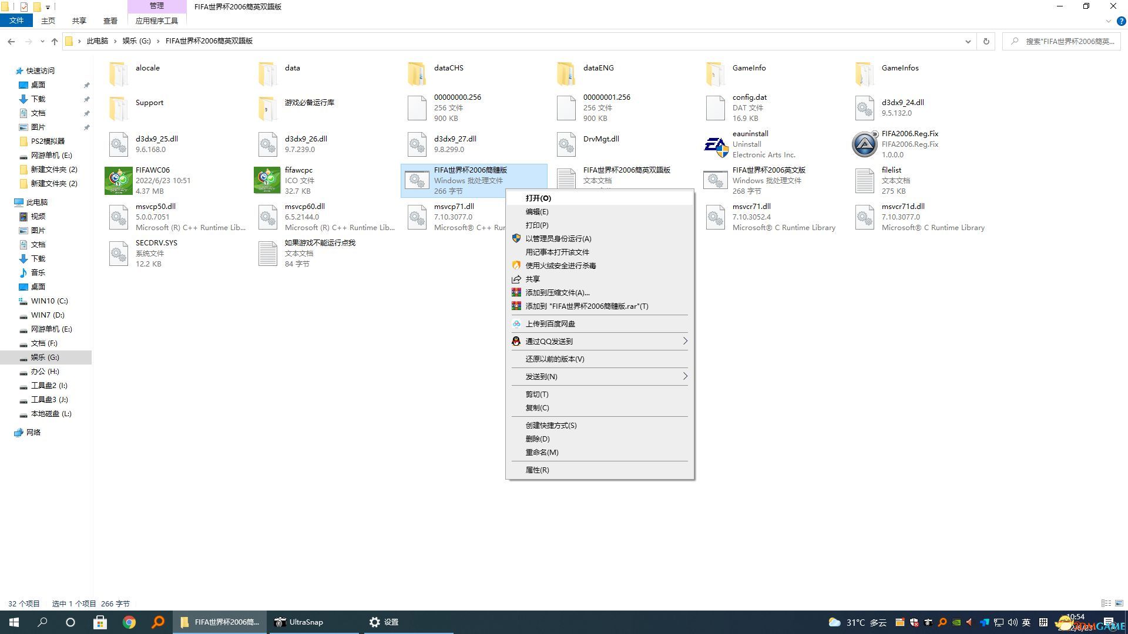Select the filelist text document icon

coord(865,181)
